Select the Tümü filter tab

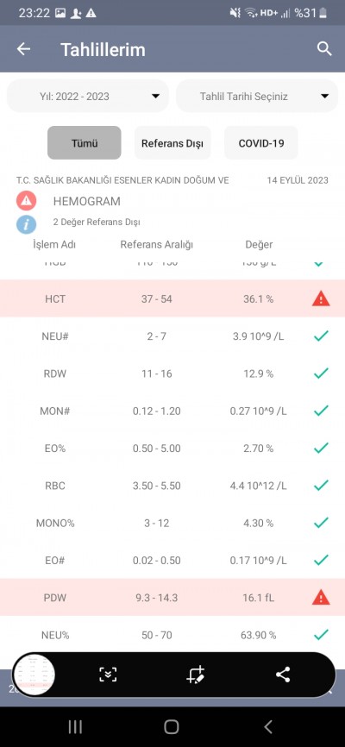click(x=85, y=143)
